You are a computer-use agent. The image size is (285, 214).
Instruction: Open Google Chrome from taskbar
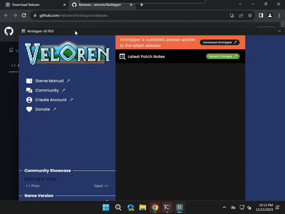coord(155,207)
